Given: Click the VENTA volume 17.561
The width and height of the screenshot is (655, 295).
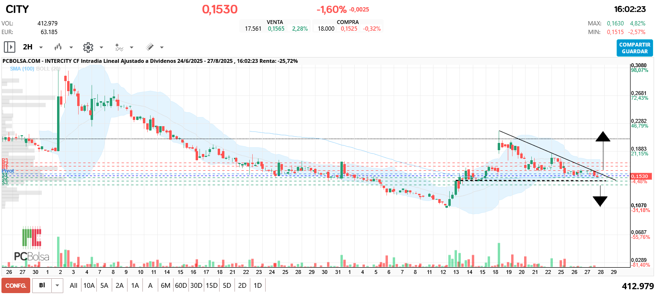Looking at the screenshot, I should (253, 29).
